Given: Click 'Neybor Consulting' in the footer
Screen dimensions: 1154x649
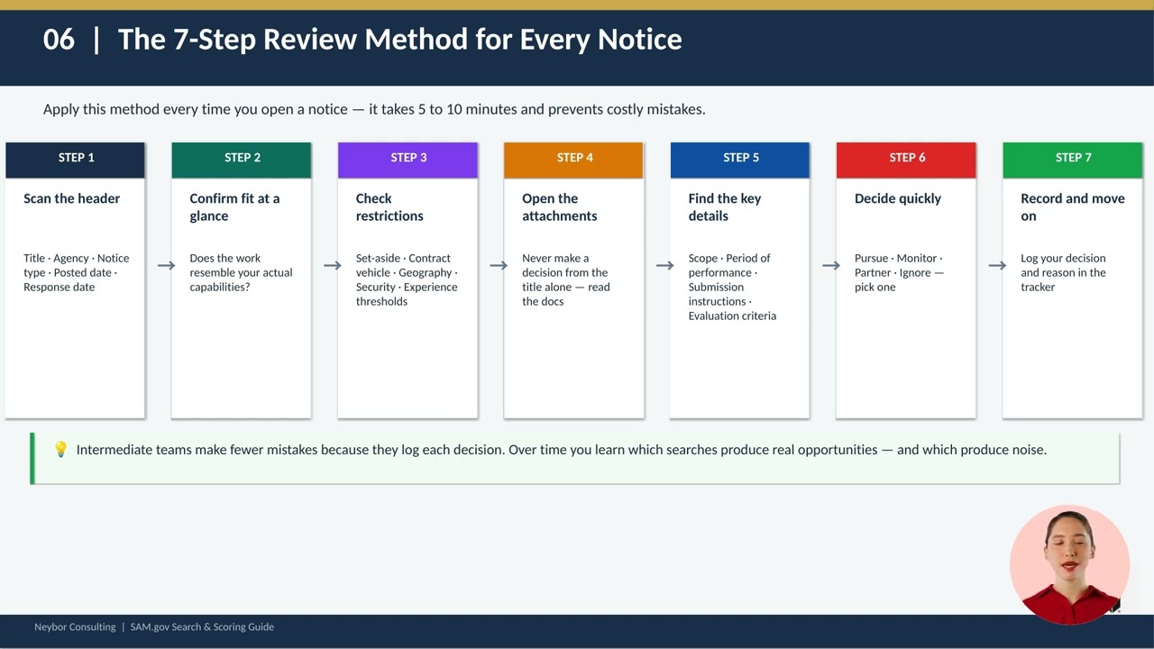Looking at the screenshot, I should pyautogui.click(x=75, y=626).
